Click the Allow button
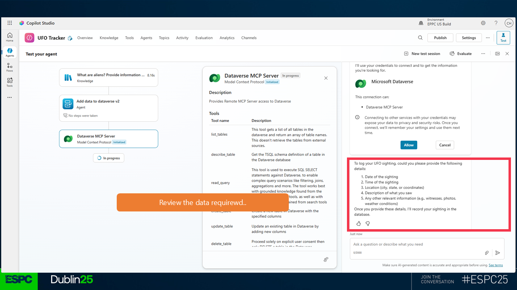517x290 pixels. pyautogui.click(x=409, y=145)
